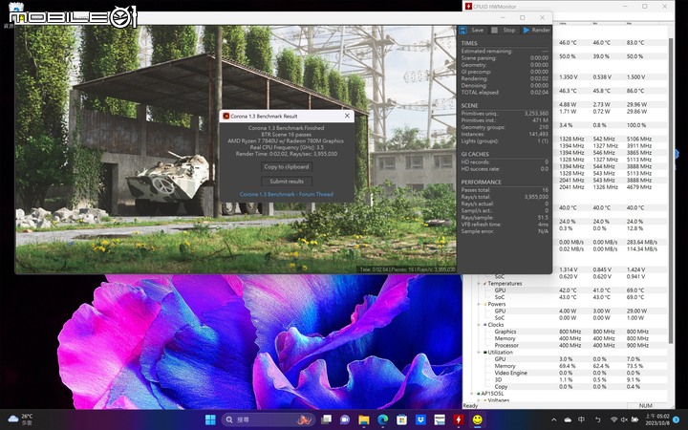Image resolution: width=688 pixels, height=430 pixels.
Task: Click the Wi-Fi icon in system tray
Action: [613, 419]
